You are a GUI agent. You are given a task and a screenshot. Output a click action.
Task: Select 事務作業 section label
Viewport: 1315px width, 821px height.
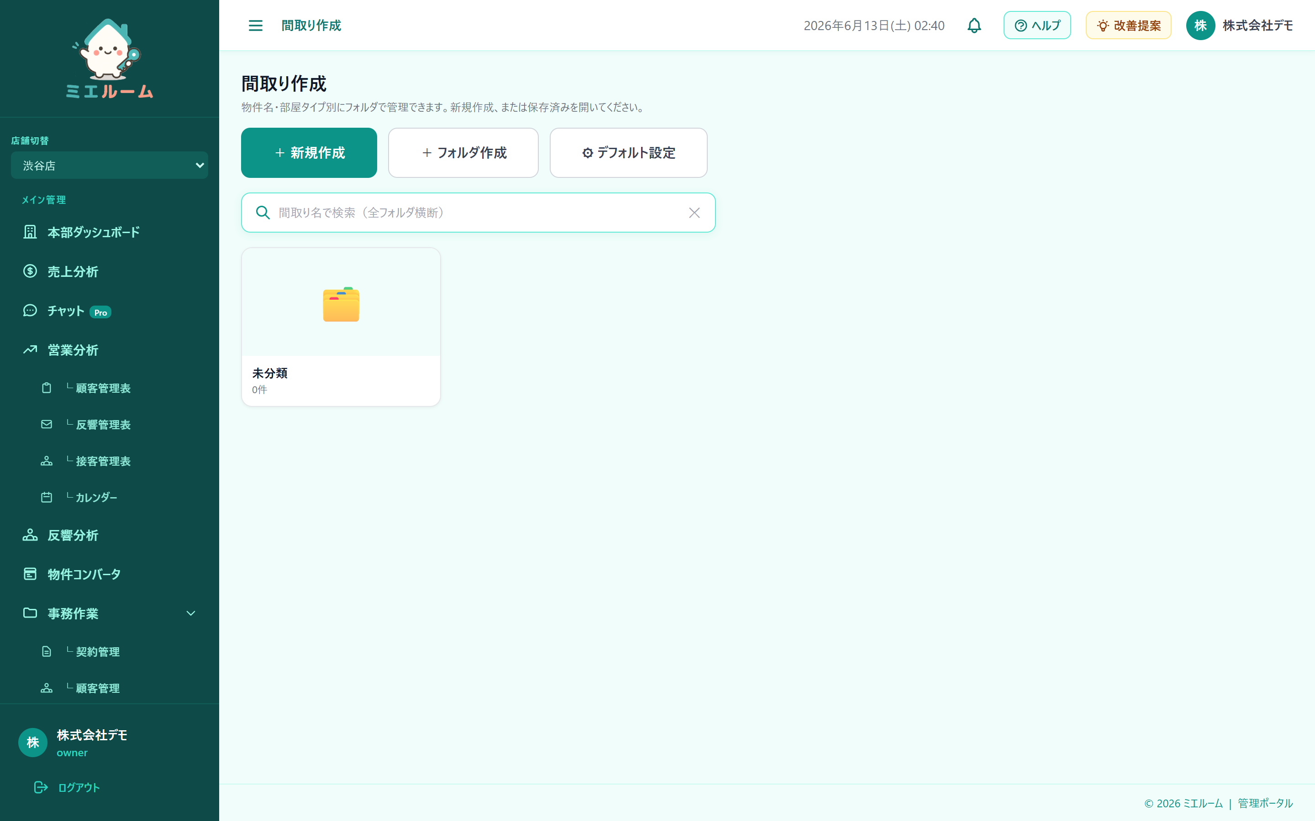point(73,613)
